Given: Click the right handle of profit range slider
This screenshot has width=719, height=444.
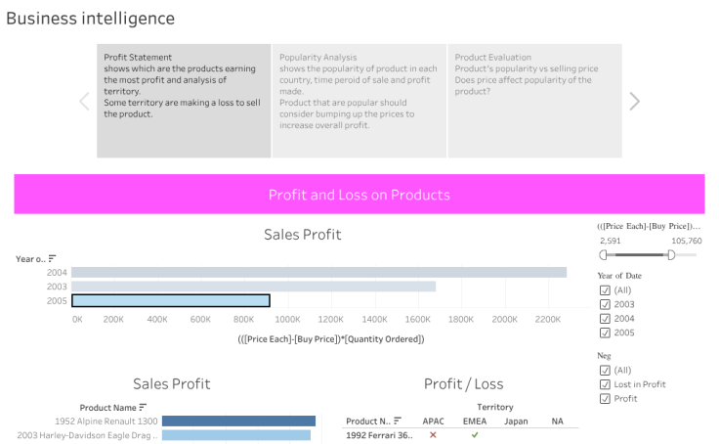Looking at the screenshot, I should pyautogui.click(x=670, y=254).
